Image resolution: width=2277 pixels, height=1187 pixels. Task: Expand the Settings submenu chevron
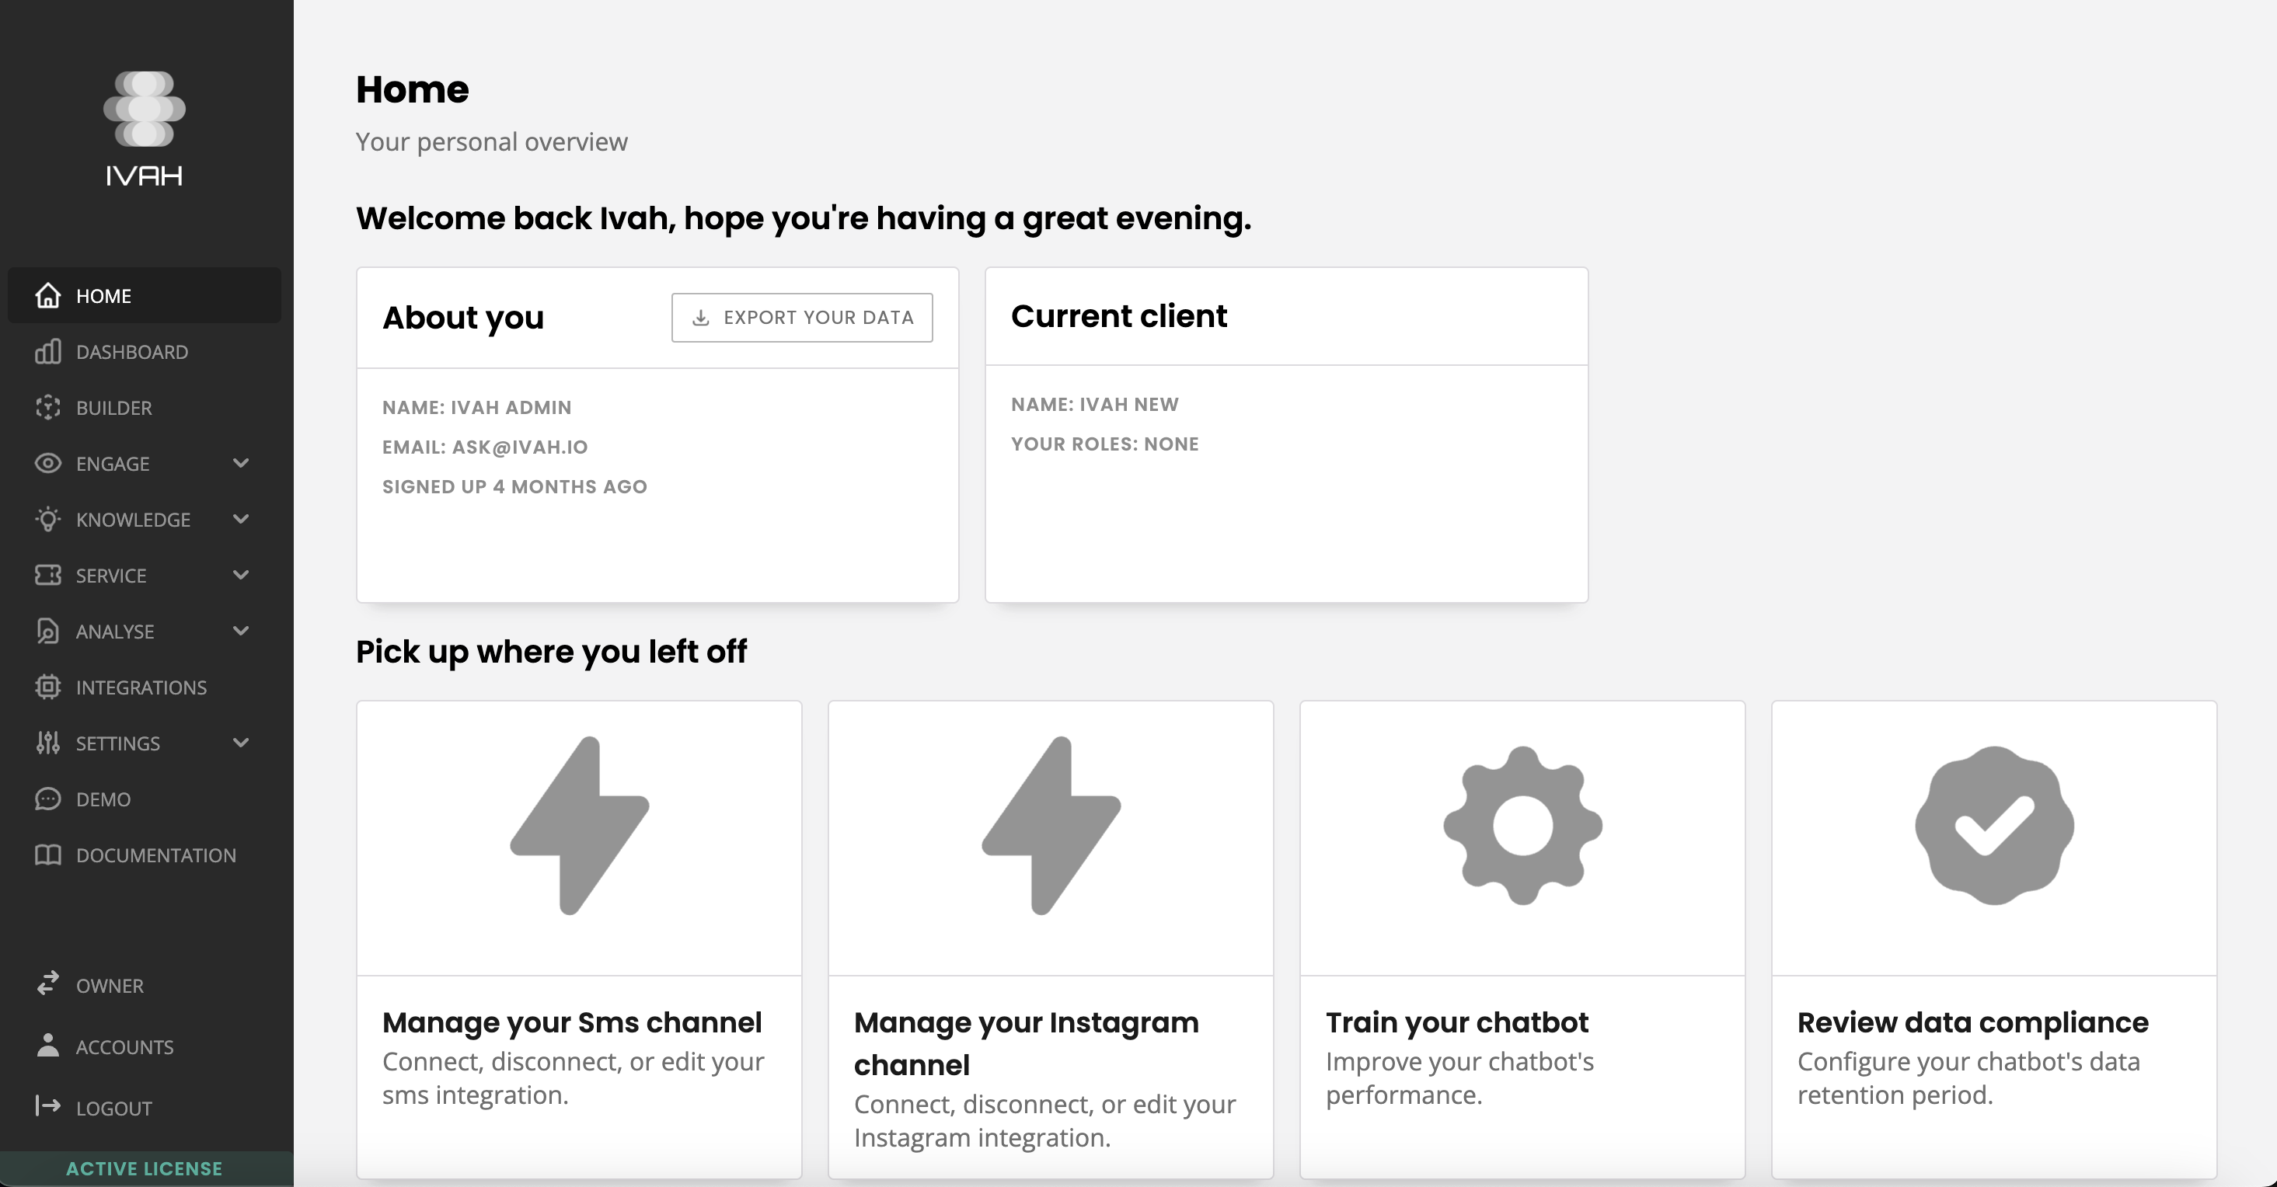click(x=240, y=743)
